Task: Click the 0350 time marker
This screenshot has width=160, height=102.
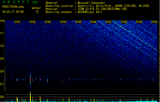Action: pos(154,22)
